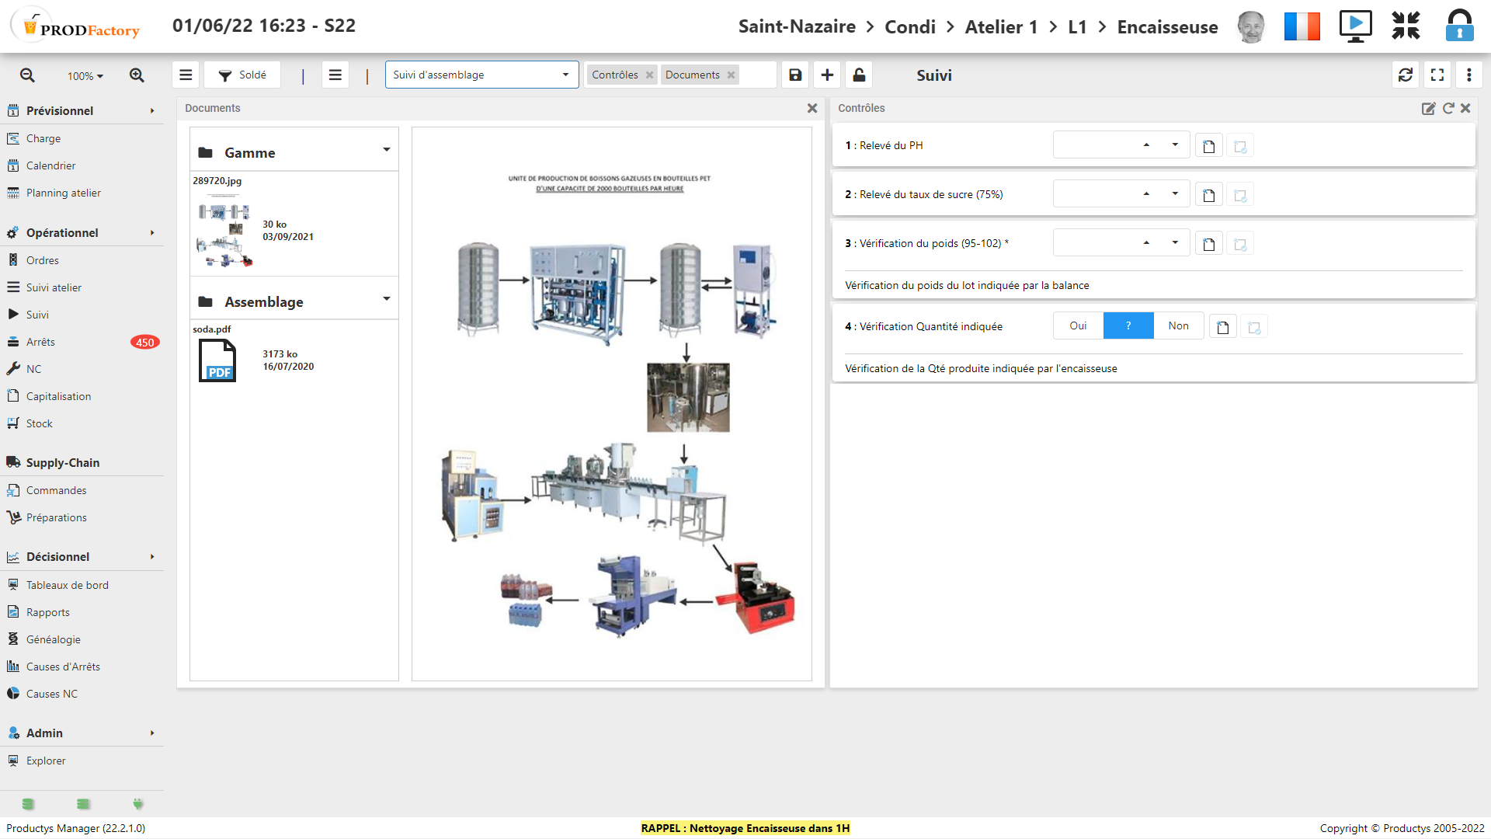Open the 100% zoom level dropdown
Viewport: 1491px width, 839px height.
85,76
